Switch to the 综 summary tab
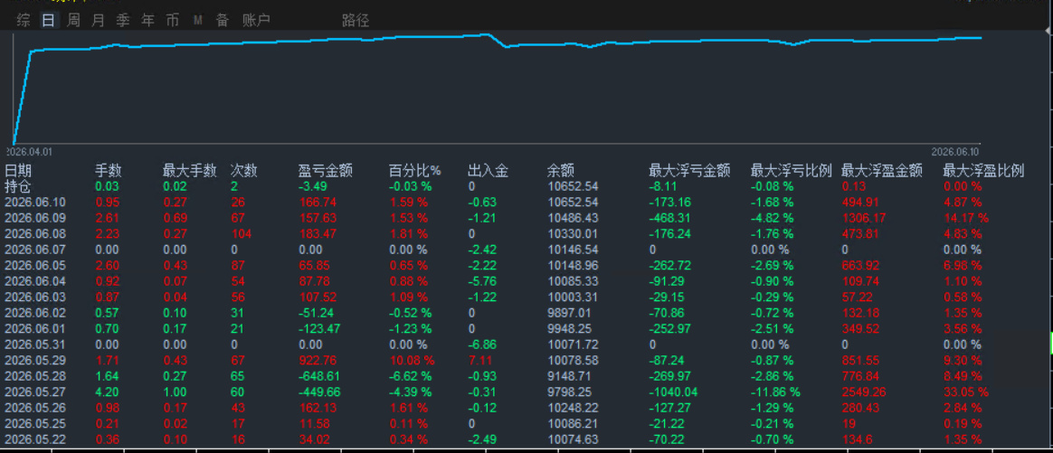The width and height of the screenshot is (1053, 453). tap(24, 21)
